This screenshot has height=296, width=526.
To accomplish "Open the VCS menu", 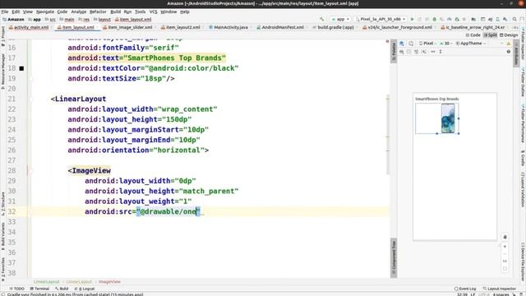I will point(154,12).
